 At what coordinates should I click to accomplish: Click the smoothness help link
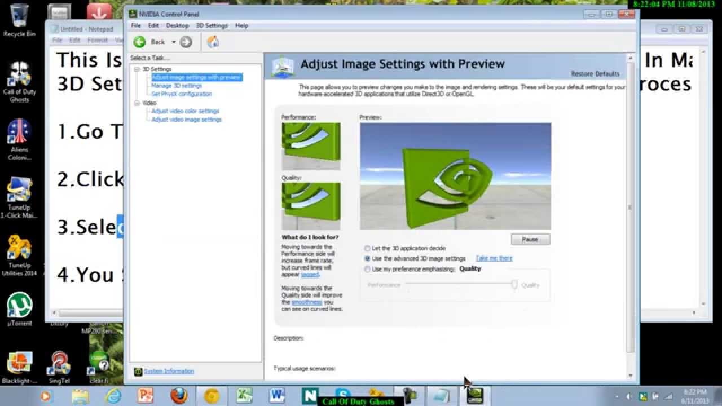pos(307,302)
